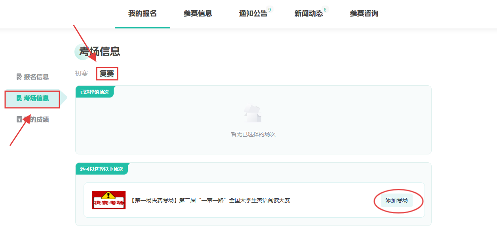Image resolution: width=497 pixels, height=250 pixels.
Task: Click the badge number 9 beside 通知公告
Action: click(x=270, y=9)
